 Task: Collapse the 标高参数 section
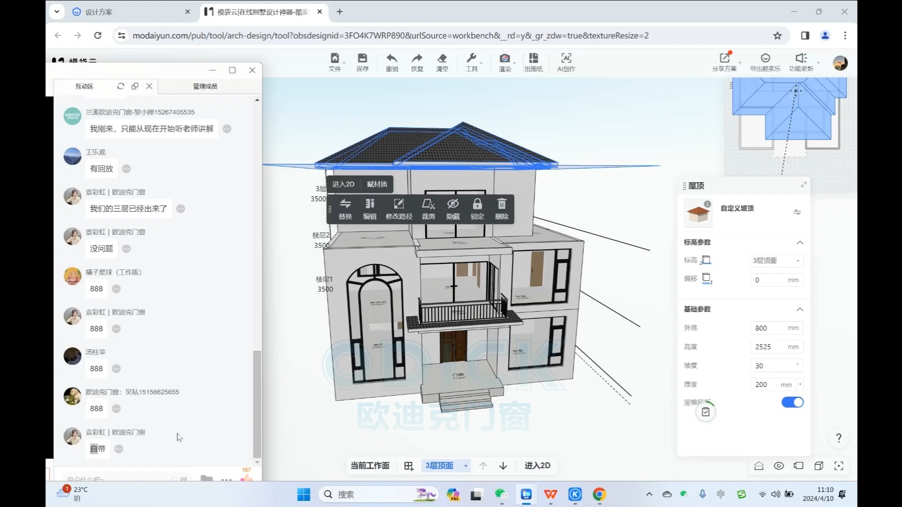800,243
